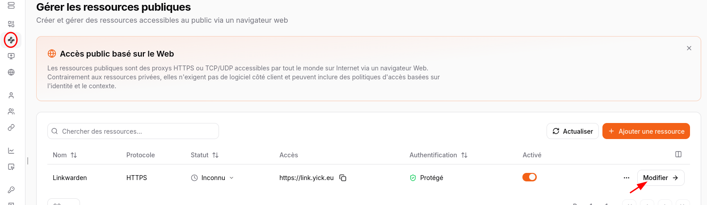This screenshot has height=205, width=707.
Task: Copy the https://link.yick.eu address
Action: pos(343,178)
